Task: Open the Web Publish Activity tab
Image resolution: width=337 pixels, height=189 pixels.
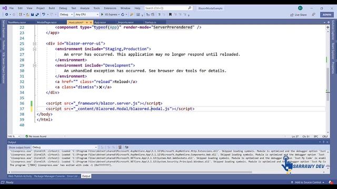Action: tap(20, 176)
